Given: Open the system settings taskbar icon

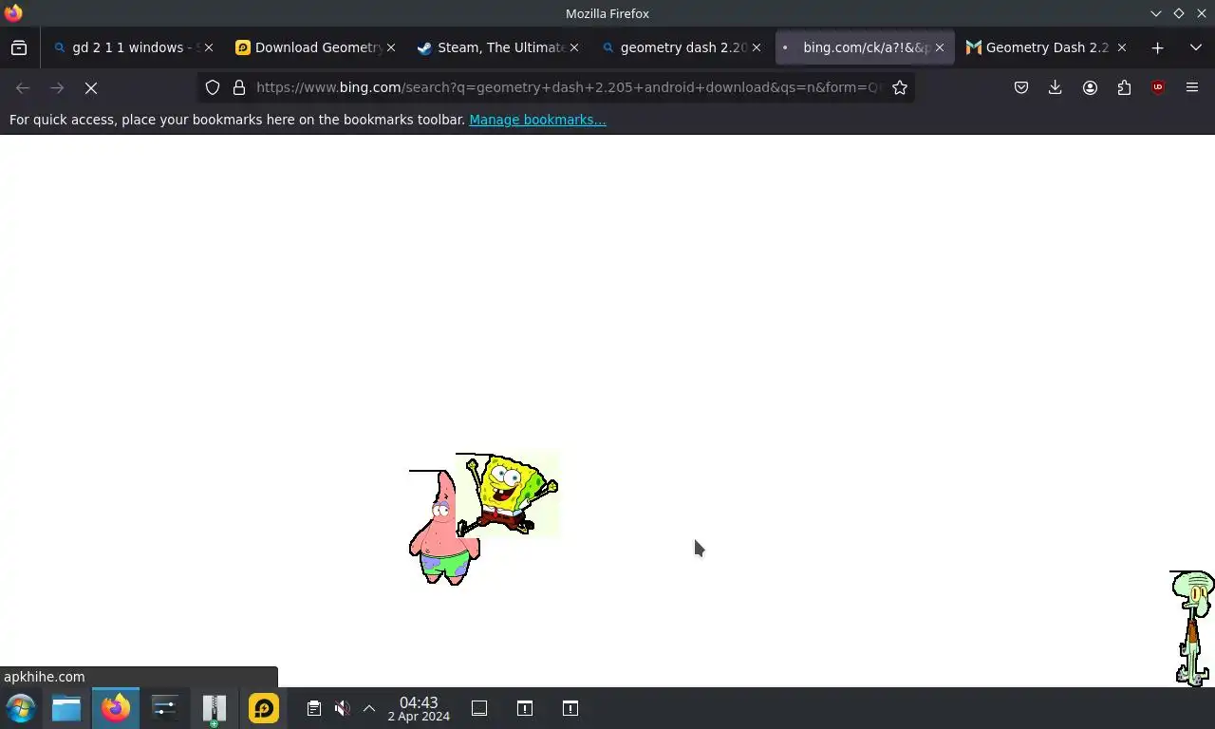Looking at the screenshot, I should pyautogui.click(x=165, y=708).
